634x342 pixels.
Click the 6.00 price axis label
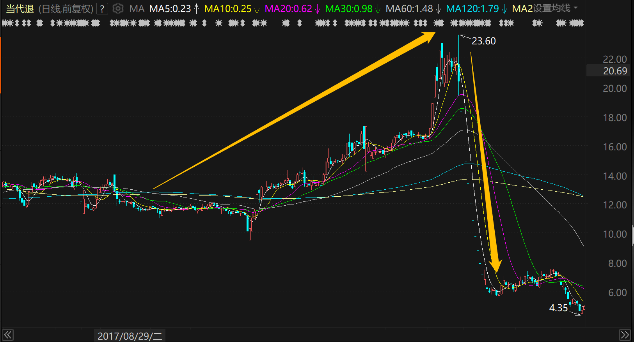[x=618, y=293]
